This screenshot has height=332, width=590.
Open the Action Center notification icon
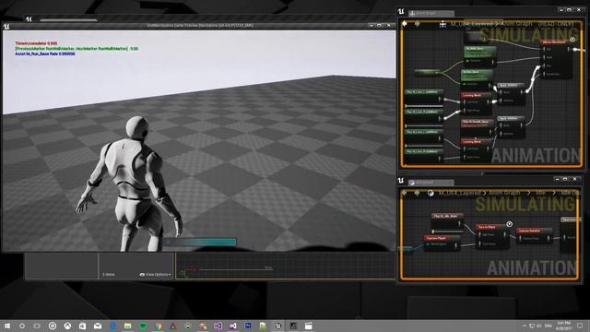(x=580, y=326)
